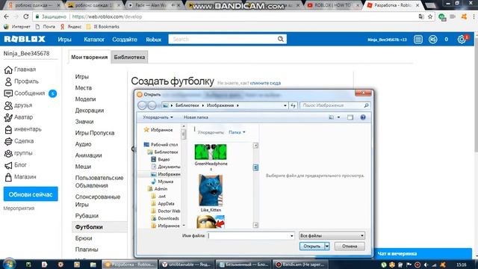Open the notifications feed icon in header
This screenshot has height=269, width=478.
click(418, 40)
